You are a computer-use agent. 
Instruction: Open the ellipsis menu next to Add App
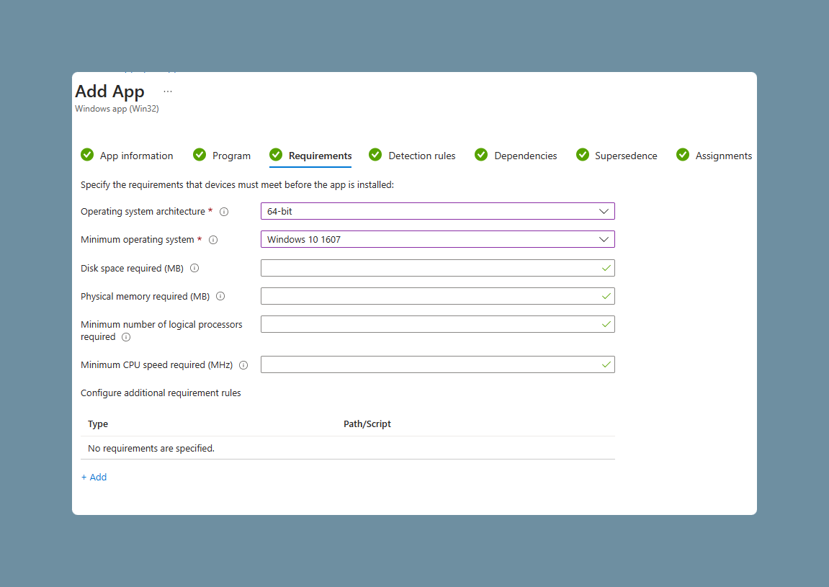point(168,91)
